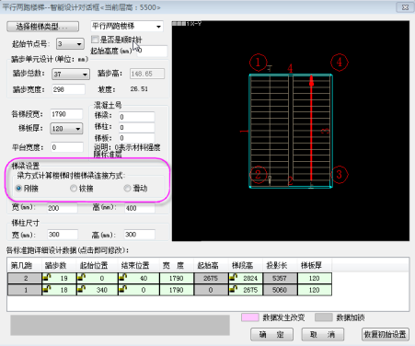Click the 起始高 cell showing 2675
The height and width of the screenshot is (346, 415).
tap(211, 278)
